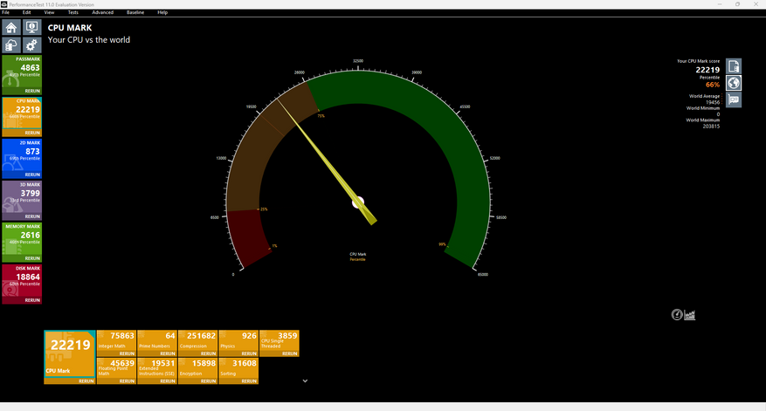Screen dimensions: 766x411
Task: Rerun the CPU Mark sidebar test
Action: click(32, 133)
